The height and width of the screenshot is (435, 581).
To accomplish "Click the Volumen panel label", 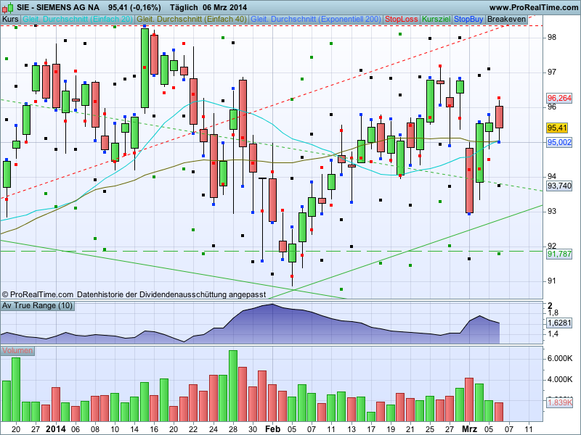I will (17, 351).
